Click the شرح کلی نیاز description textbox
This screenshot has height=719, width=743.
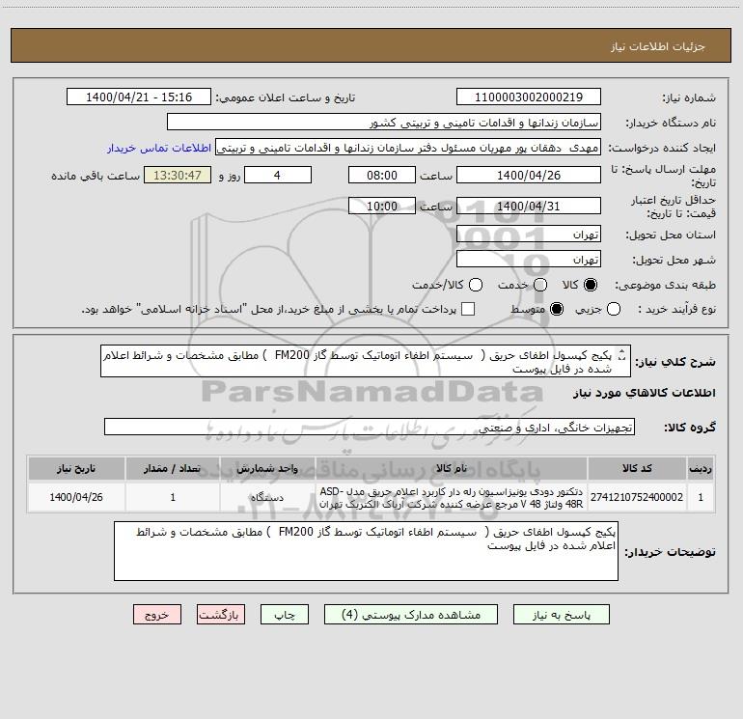[x=366, y=361]
